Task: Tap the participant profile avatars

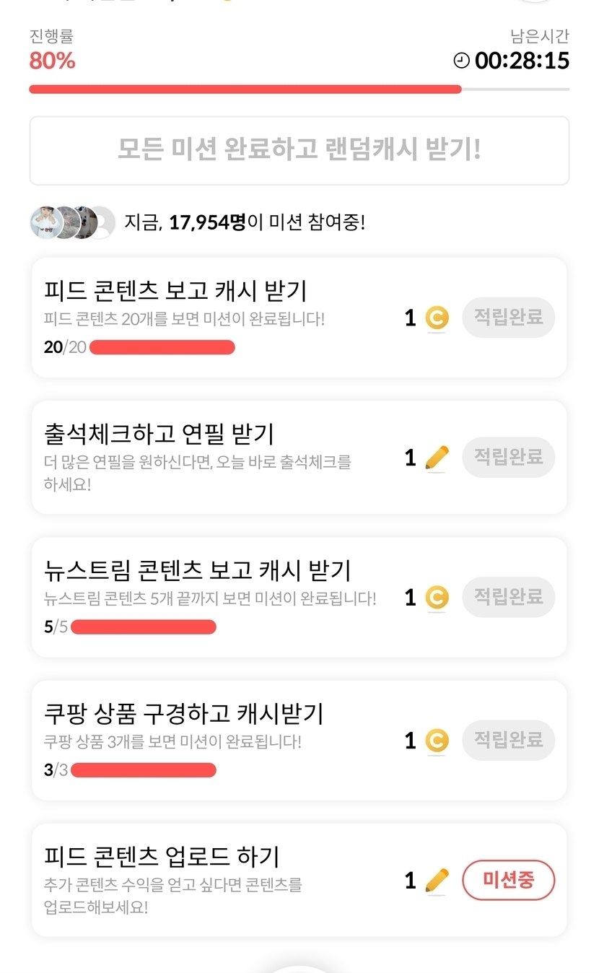Action: point(72,222)
